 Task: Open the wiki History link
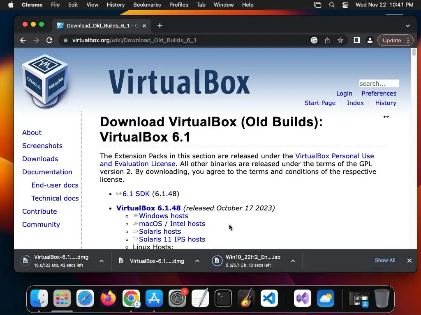pyautogui.click(x=386, y=103)
